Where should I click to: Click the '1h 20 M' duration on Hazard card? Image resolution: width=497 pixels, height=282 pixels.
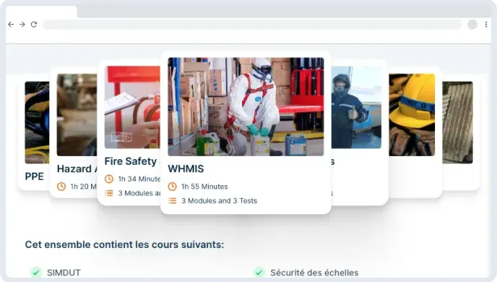84,187
